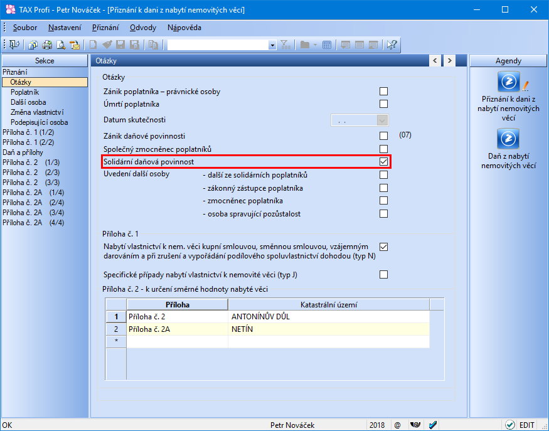Open Daň z nabytí nemovitých věcí agenda icon
Screen dimensions: 549x431
coord(508,139)
